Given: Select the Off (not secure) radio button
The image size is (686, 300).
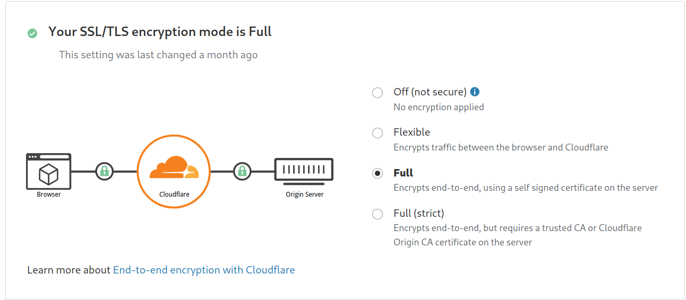Looking at the screenshot, I should pyautogui.click(x=378, y=93).
